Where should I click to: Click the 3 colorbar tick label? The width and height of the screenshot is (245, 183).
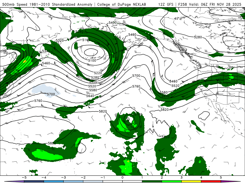[x=181, y=178]
